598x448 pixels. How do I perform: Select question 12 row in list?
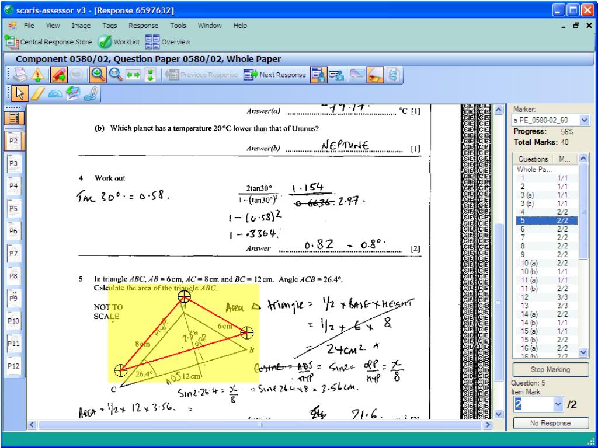coord(547,297)
